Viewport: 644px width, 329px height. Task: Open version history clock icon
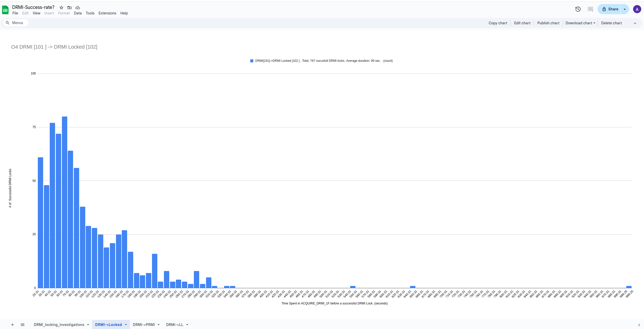(578, 9)
